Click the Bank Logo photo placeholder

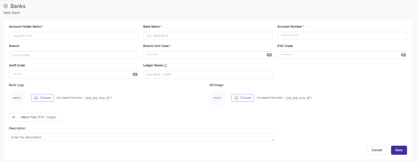point(17,98)
